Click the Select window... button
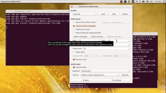 tap(98, 36)
